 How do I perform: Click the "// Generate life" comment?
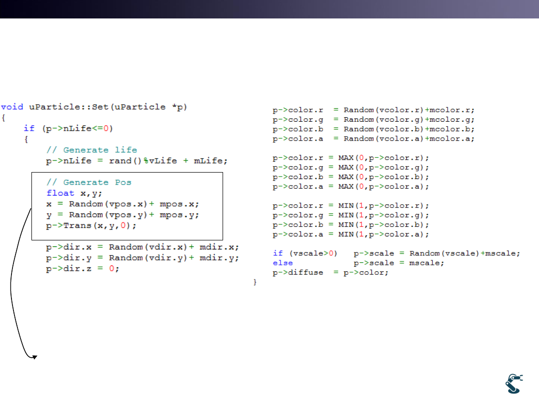click(91, 150)
